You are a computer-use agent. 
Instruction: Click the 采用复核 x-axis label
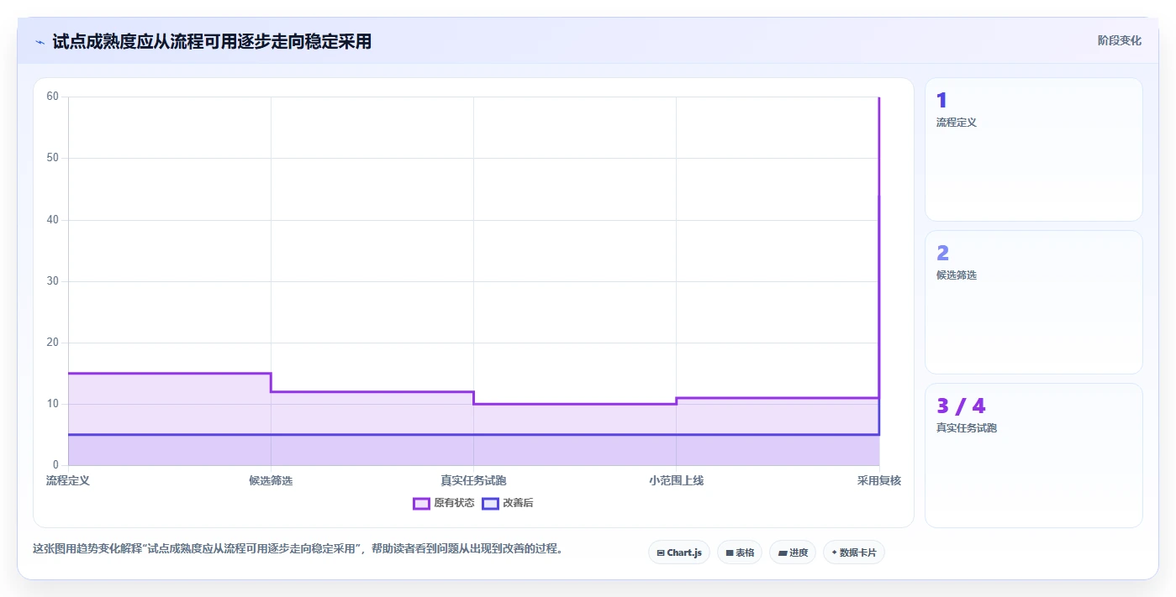click(x=879, y=480)
